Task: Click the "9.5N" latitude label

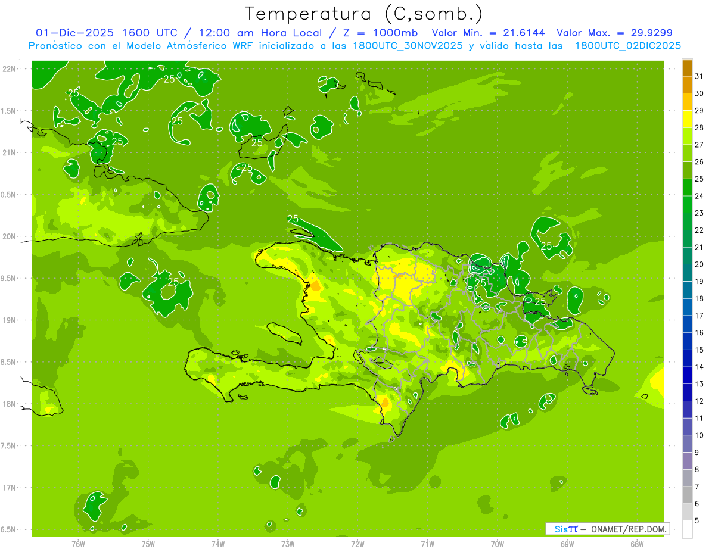Action: point(9,278)
